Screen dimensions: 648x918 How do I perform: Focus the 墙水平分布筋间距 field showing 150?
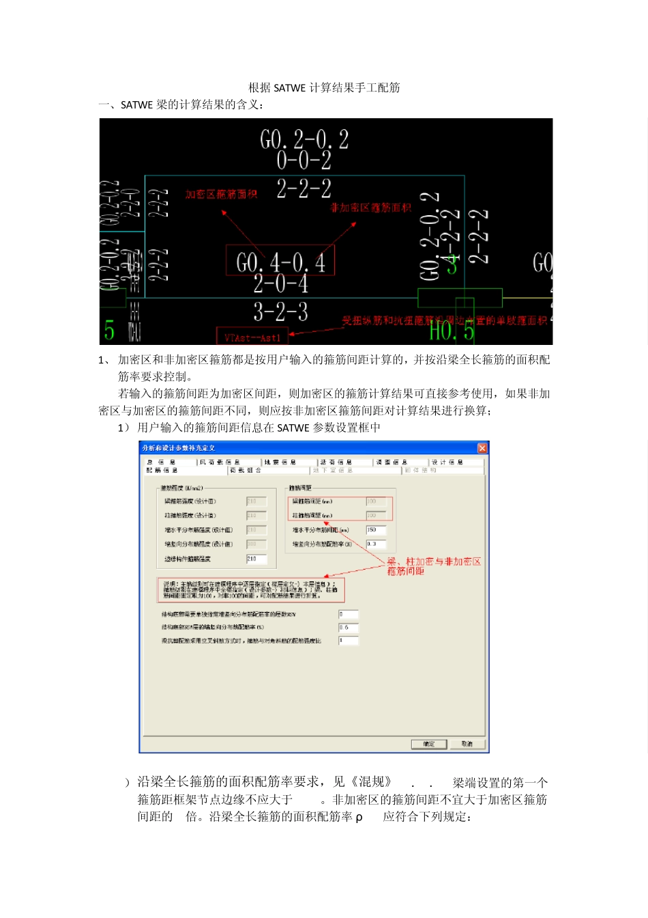pos(376,530)
